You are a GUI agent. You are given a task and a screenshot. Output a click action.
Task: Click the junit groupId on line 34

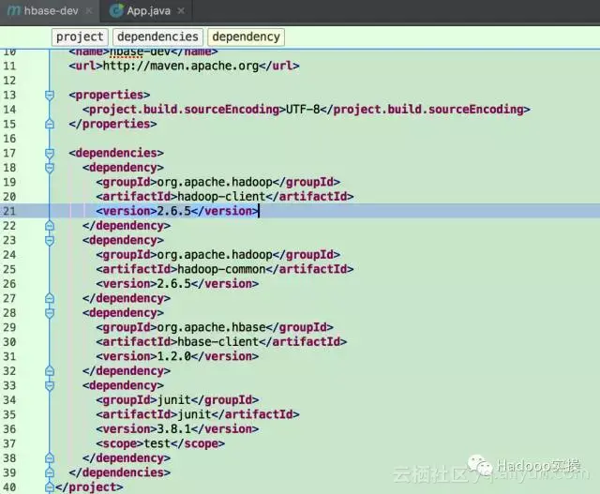pyautogui.click(x=174, y=400)
